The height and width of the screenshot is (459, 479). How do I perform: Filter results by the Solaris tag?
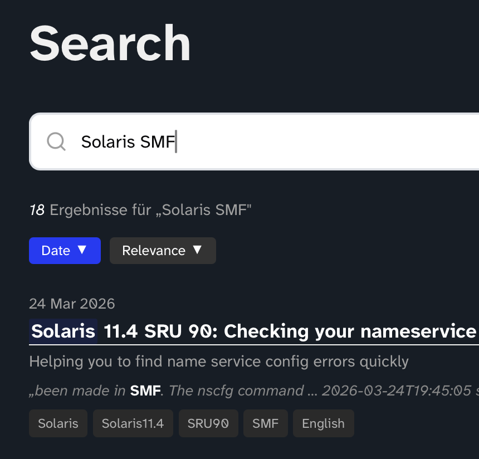[x=58, y=423]
